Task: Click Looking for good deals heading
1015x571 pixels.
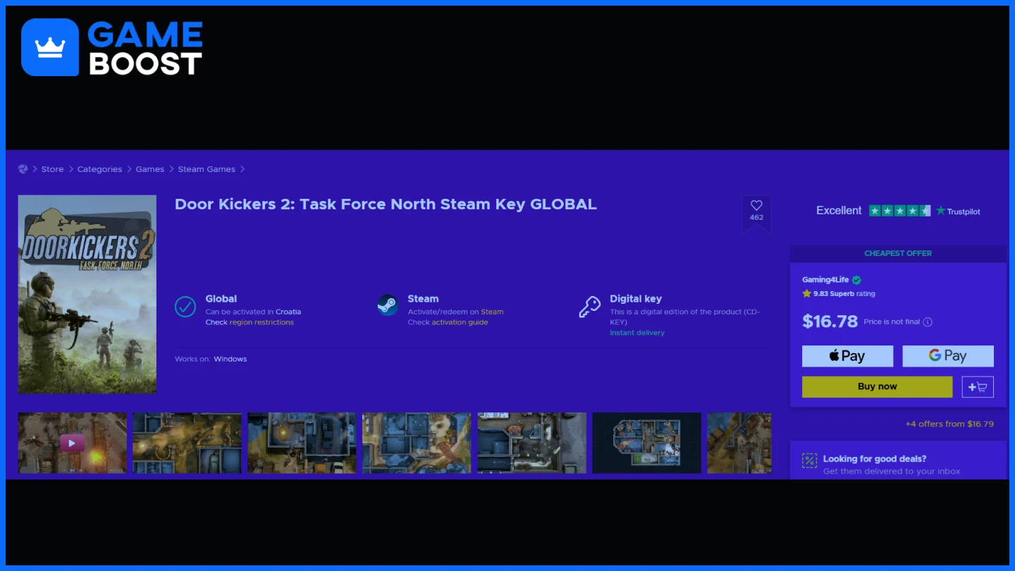Action: click(875, 459)
